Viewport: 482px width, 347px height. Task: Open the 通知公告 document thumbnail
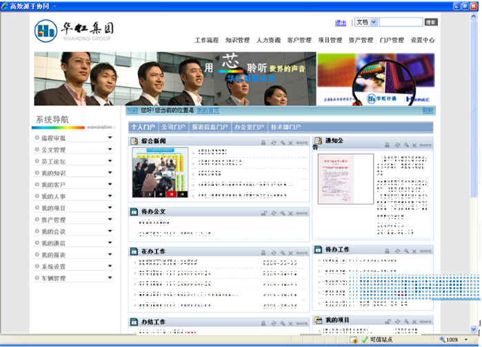pyautogui.click(x=345, y=179)
